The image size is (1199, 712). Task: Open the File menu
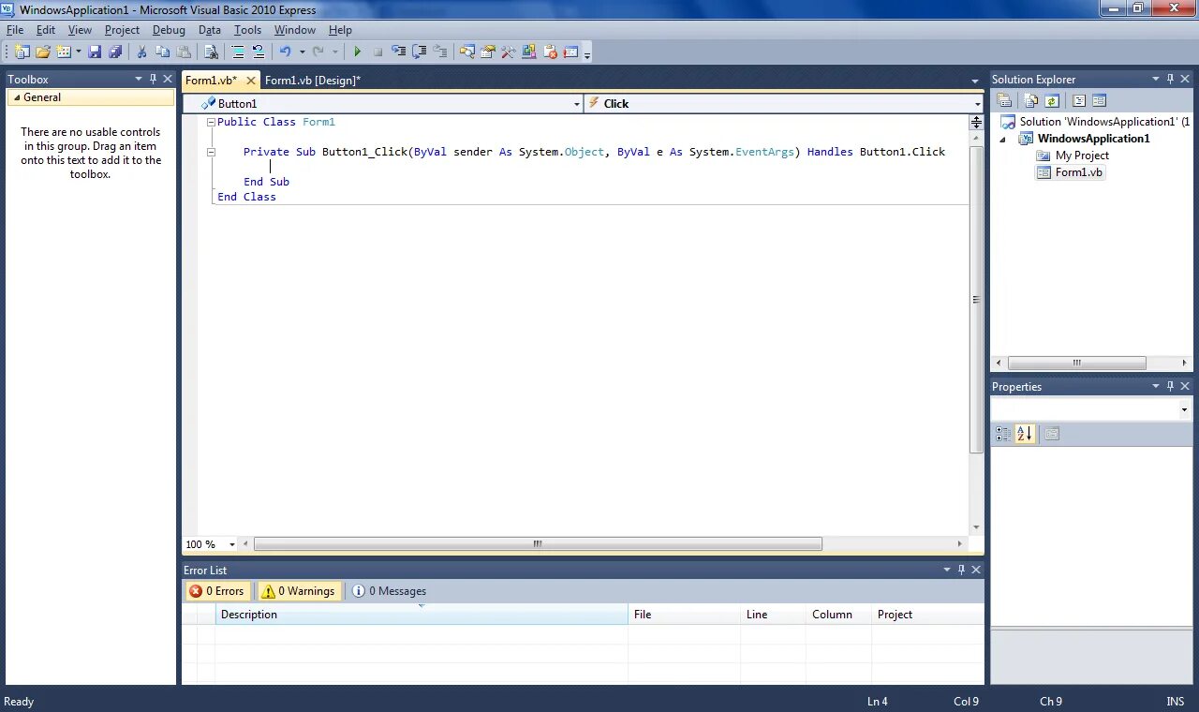(x=15, y=30)
